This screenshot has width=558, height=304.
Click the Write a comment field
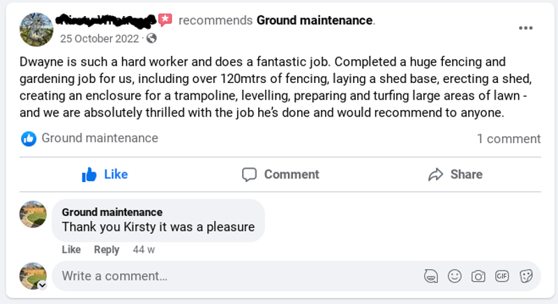(x=237, y=276)
